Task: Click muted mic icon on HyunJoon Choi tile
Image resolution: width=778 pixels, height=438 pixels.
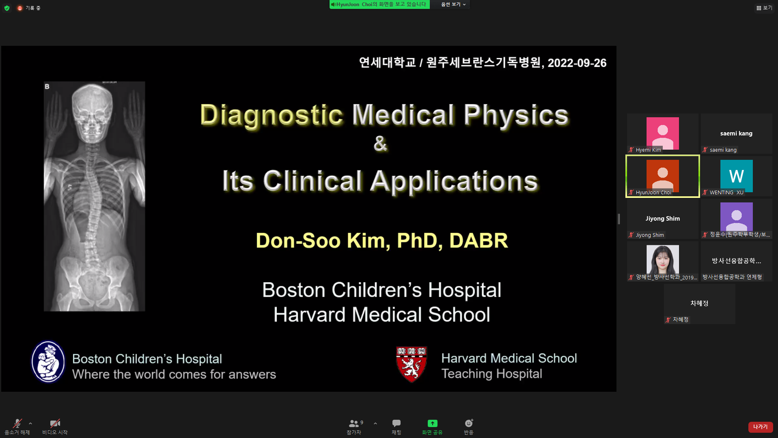Action: coord(631,192)
